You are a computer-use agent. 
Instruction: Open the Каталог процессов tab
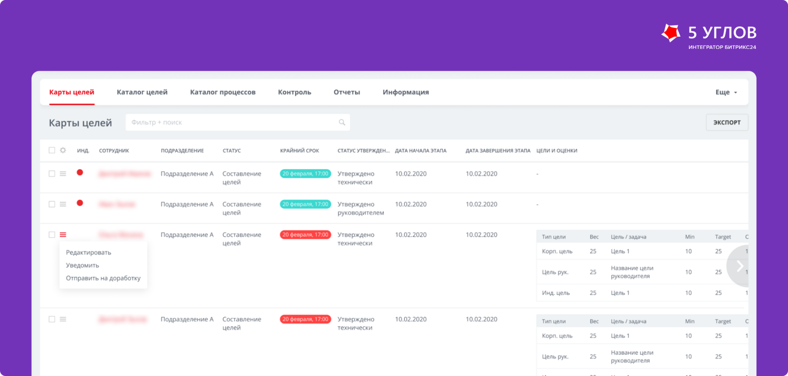(223, 92)
